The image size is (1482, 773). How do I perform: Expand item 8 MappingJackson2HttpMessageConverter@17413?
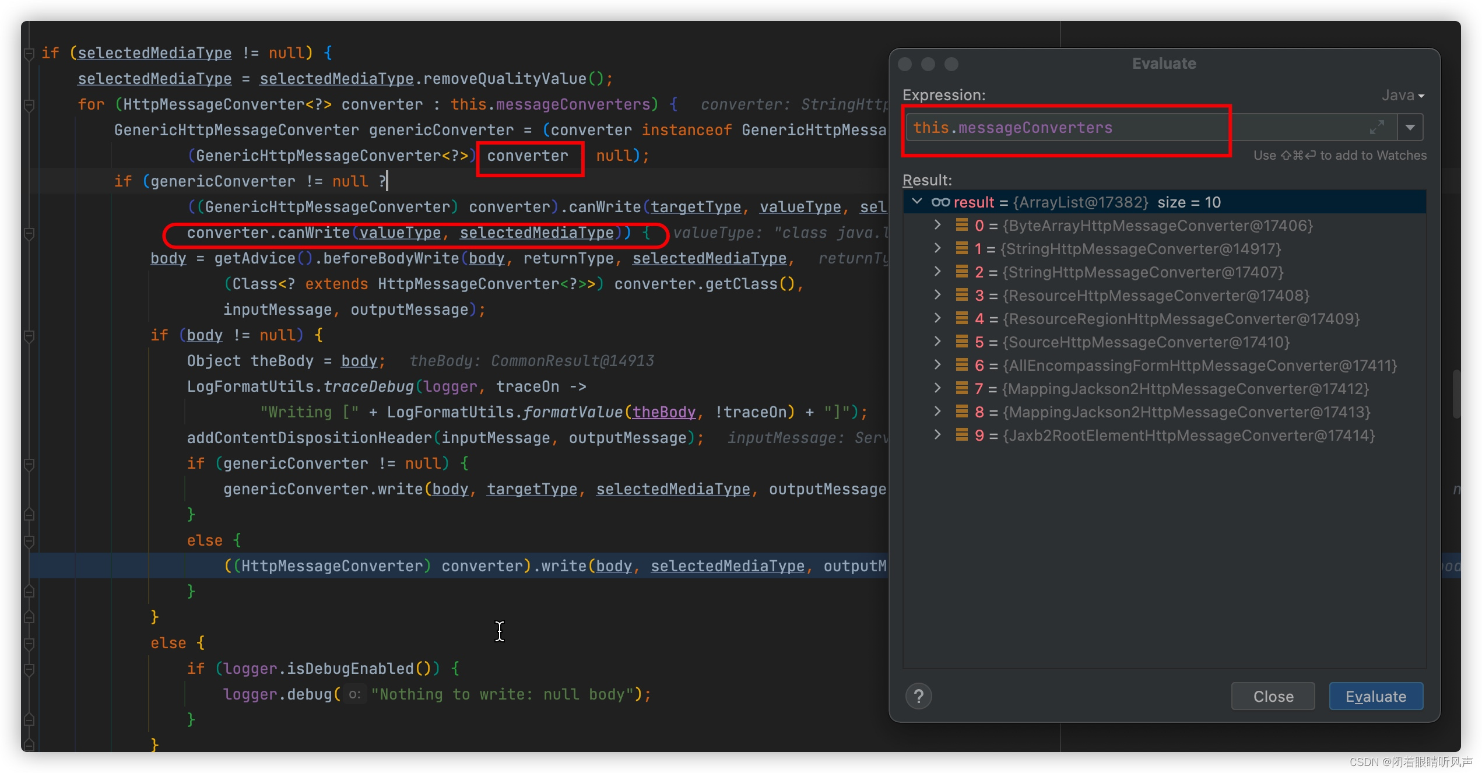(x=937, y=411)
